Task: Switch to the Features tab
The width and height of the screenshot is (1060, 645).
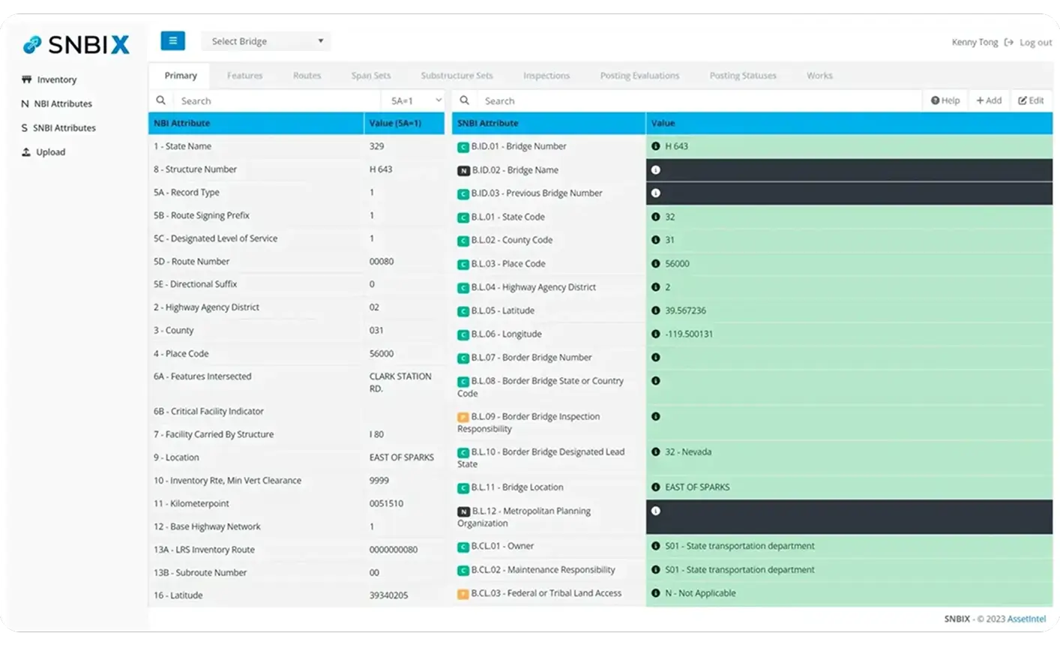Action: pos(245,76)
